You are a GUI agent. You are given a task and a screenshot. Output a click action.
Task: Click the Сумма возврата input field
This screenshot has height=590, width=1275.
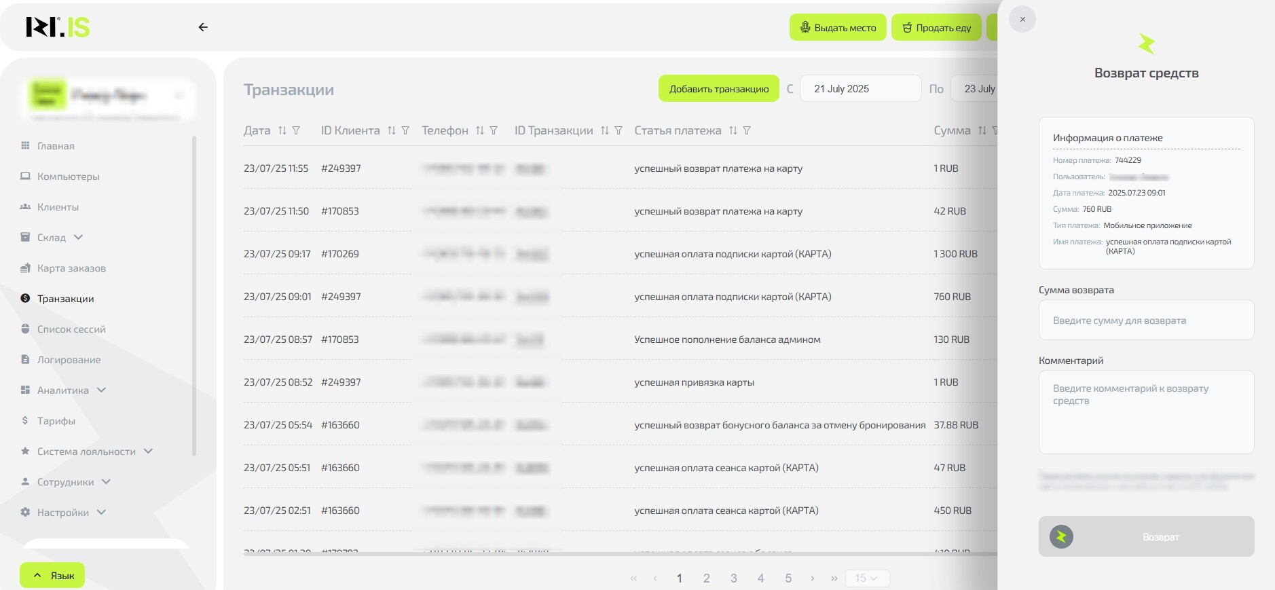[1146, 320]
